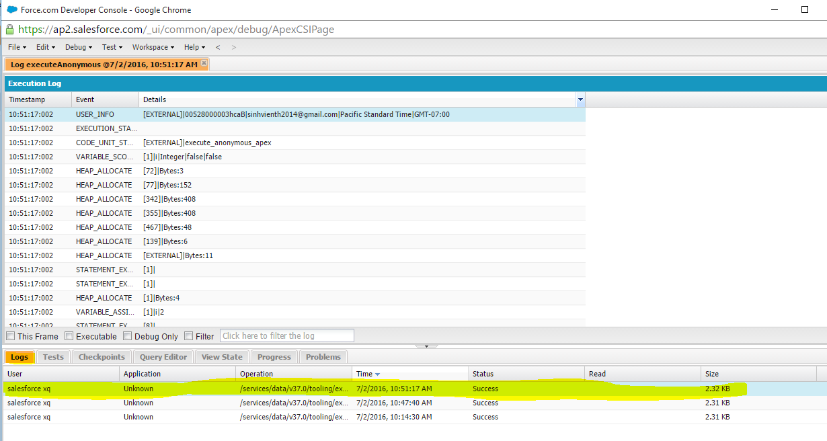Screen dimensions: 827x441
Task: Select VARIABLE_SCO... row with Integer details
Action: [x=295, y=157]
